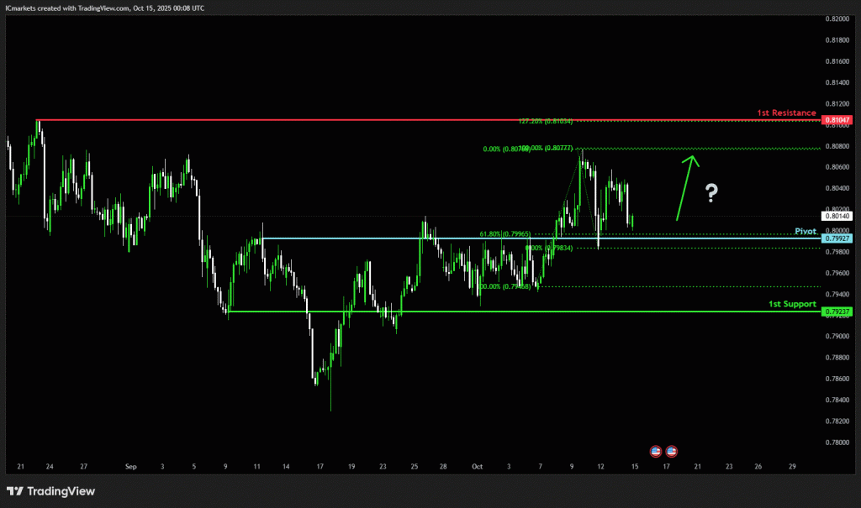Screen dimensions: 861x508
Task: Click the red 0.81047 resistance price tag
Action: [837, 121]
